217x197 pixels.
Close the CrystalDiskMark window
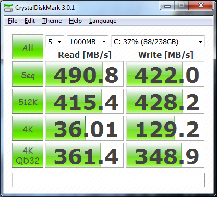(201, 6)
